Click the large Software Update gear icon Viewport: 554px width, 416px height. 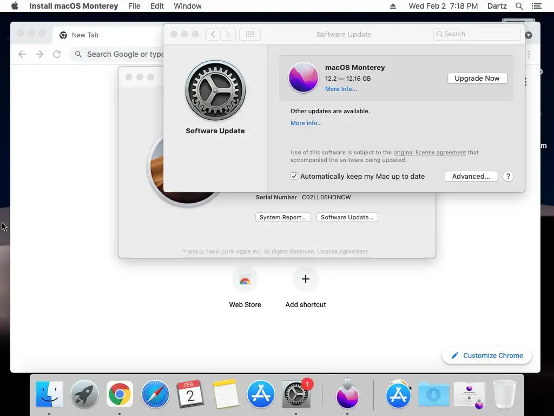215,90
